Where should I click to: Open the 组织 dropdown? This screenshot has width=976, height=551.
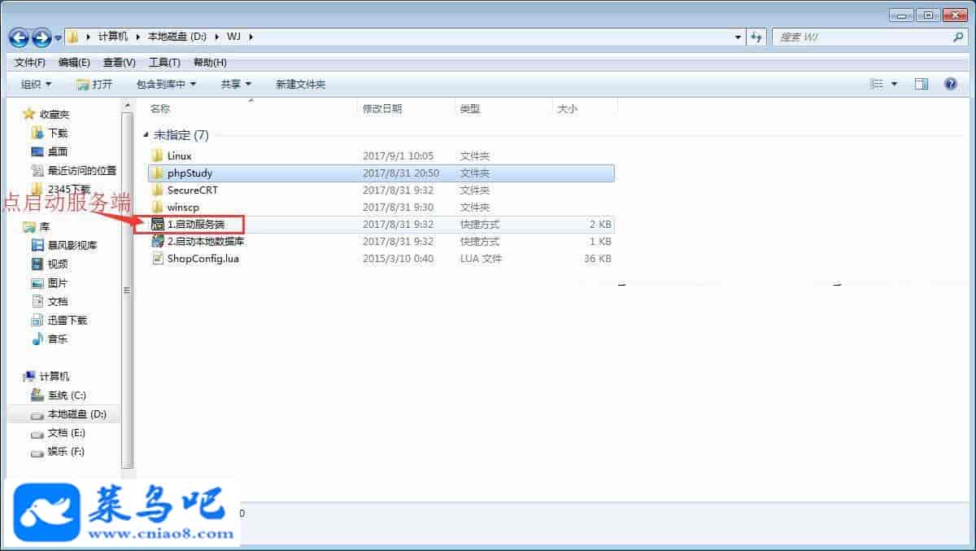(x=36, y=85)
